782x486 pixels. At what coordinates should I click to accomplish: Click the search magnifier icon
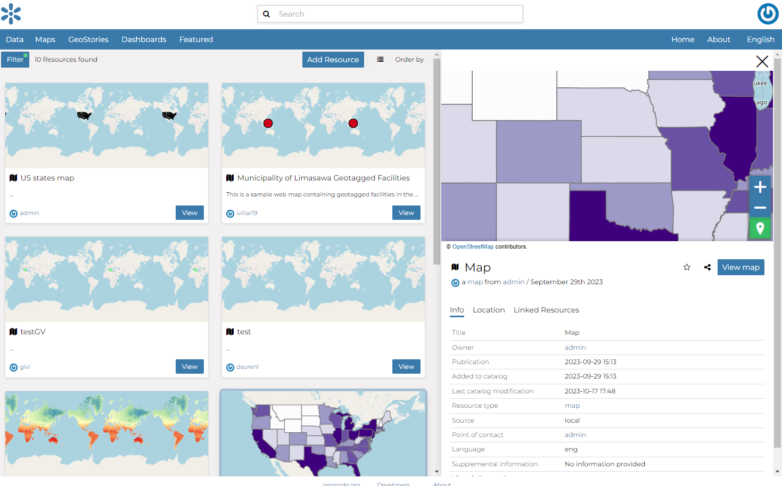tap(267, 14)
